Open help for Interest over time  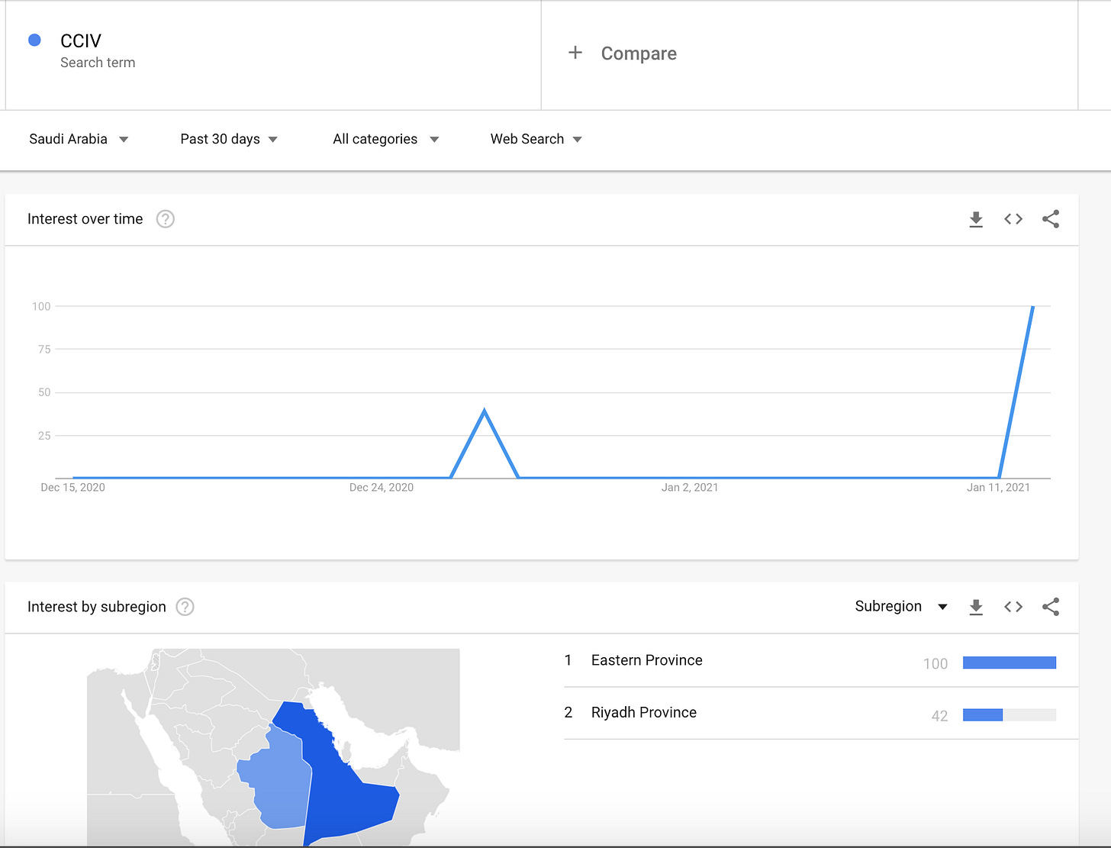point(166,219)
